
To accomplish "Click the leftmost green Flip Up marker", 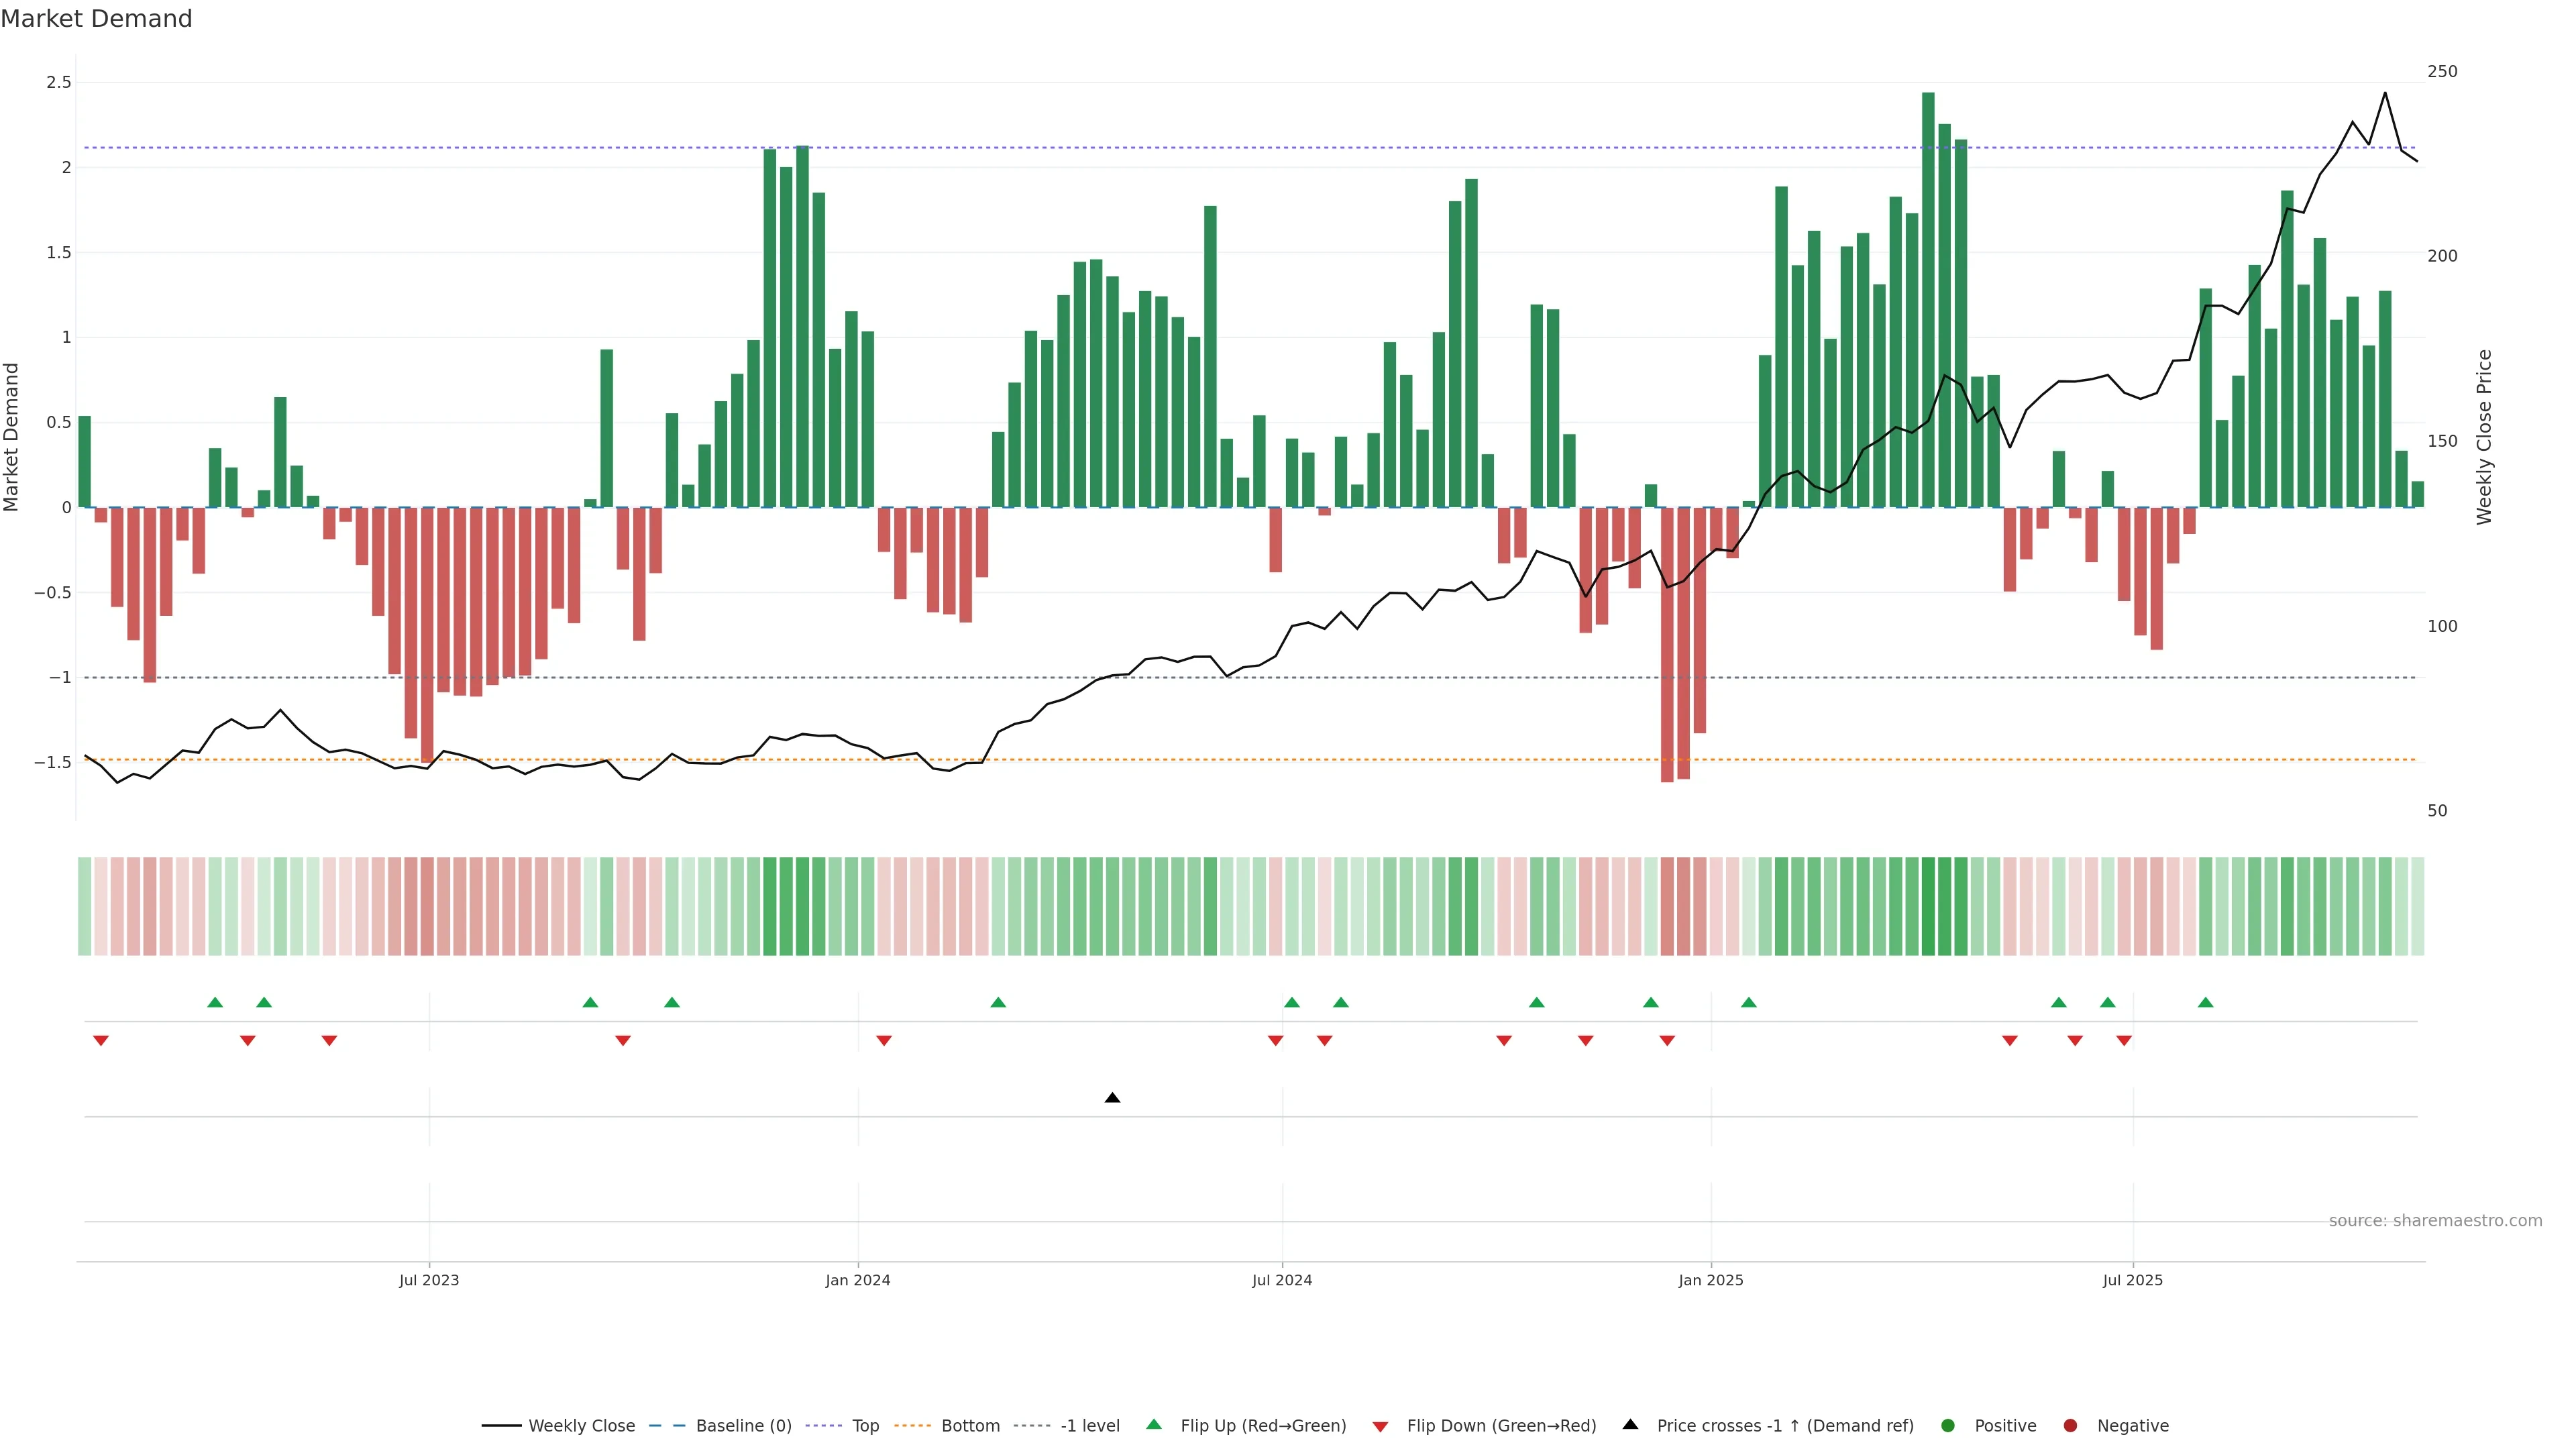I will (215, 1002).
